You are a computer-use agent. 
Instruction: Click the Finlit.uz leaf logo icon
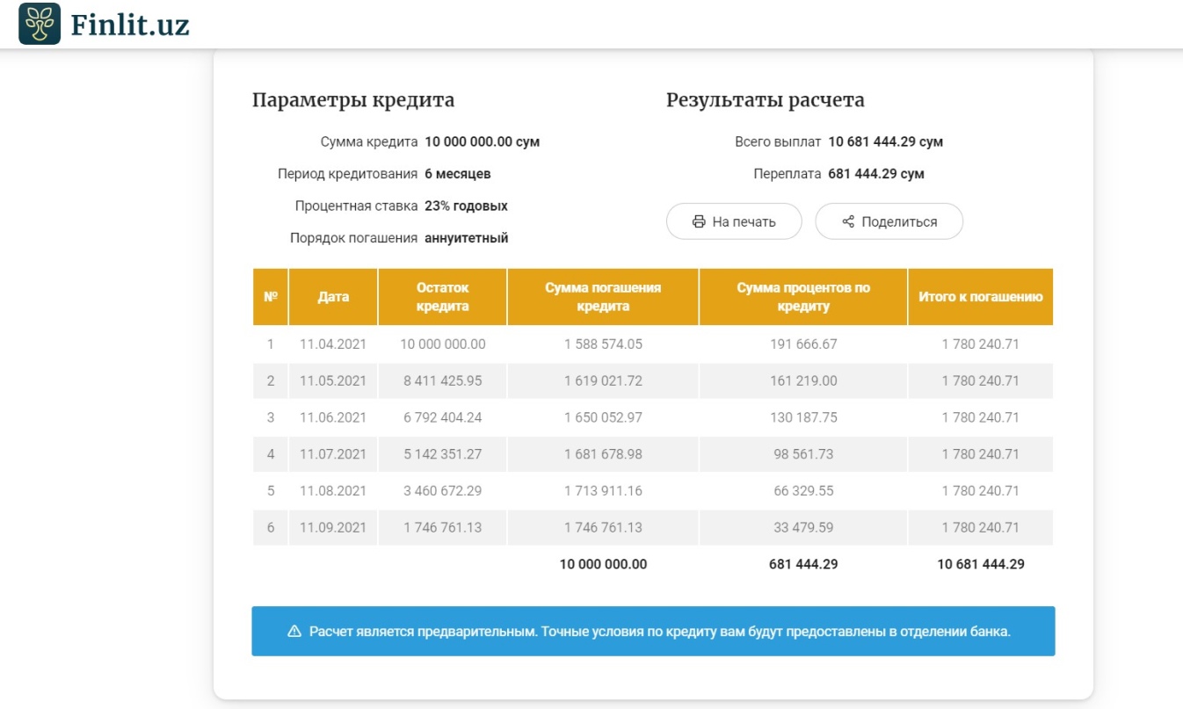40,24
